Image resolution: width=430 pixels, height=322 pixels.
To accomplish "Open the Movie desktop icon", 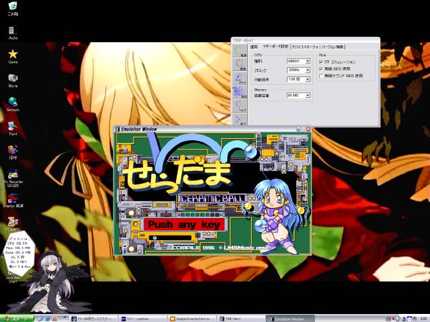I will [x=13, y=80].
